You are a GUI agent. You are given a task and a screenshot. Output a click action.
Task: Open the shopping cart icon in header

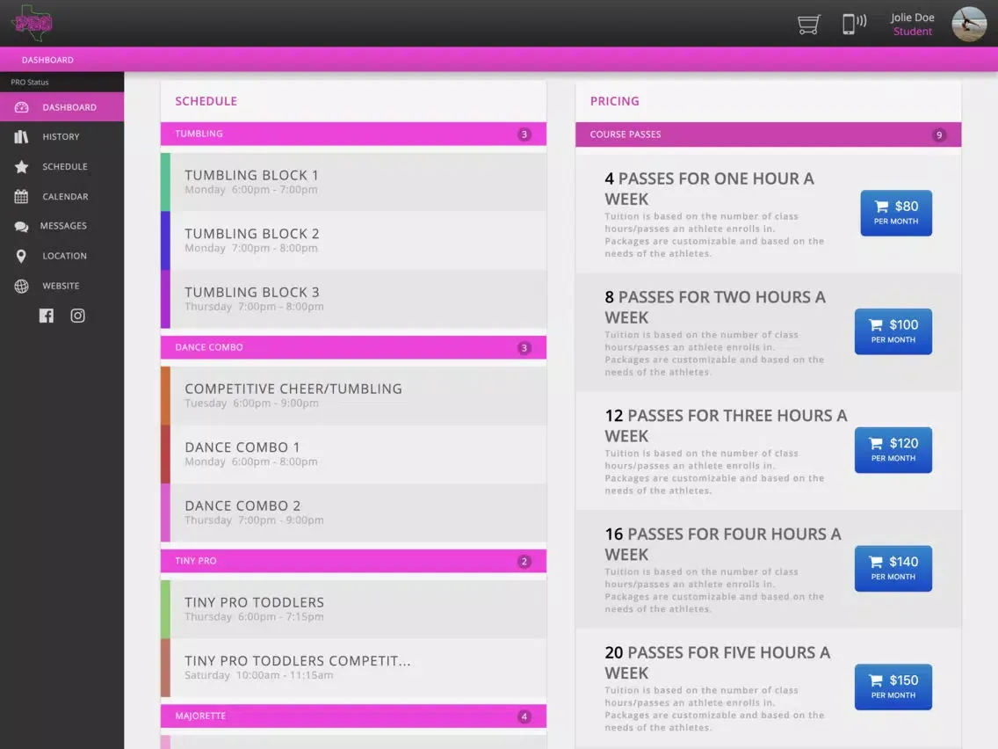tap(808, 25)
